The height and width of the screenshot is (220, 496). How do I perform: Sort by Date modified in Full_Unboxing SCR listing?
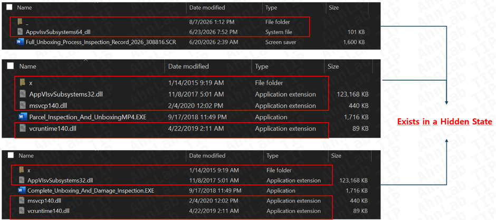click(207, 7)
